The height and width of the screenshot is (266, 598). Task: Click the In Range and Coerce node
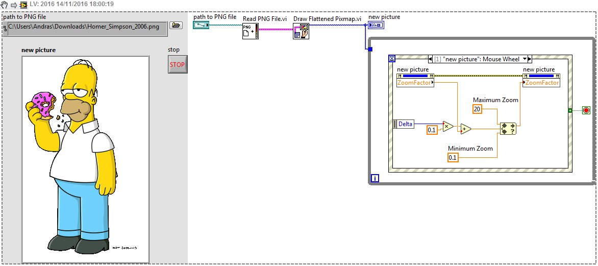coord(508,129)
